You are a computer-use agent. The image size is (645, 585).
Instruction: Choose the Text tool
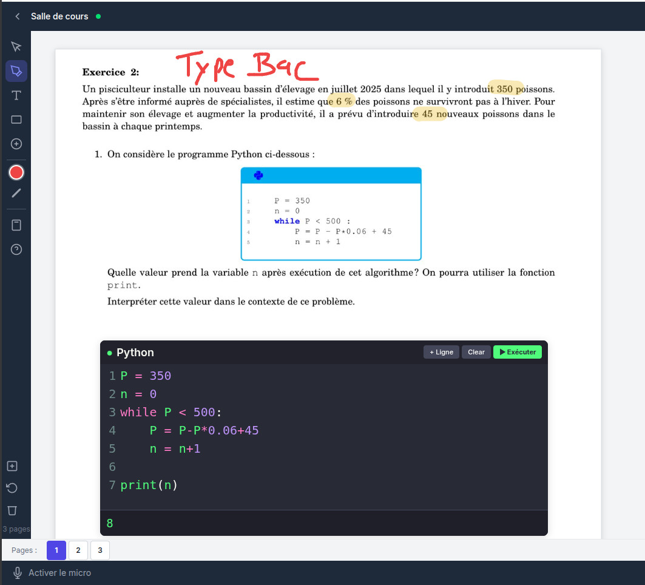coord(16,95)
